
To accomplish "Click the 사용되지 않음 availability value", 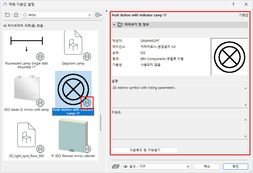I will click(x=151, y=65).
